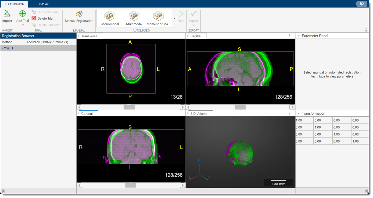The height and width of the screenshot is (198, 373).
Task: Switch to the DISPLAY tab
Action: point(43,4)
